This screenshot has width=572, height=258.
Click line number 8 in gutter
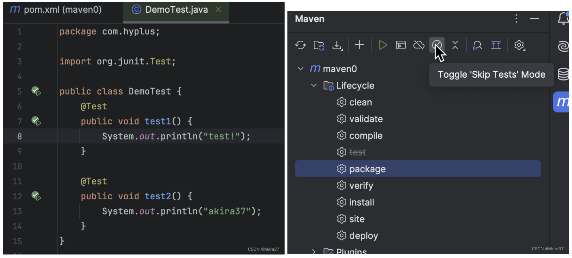19,136
